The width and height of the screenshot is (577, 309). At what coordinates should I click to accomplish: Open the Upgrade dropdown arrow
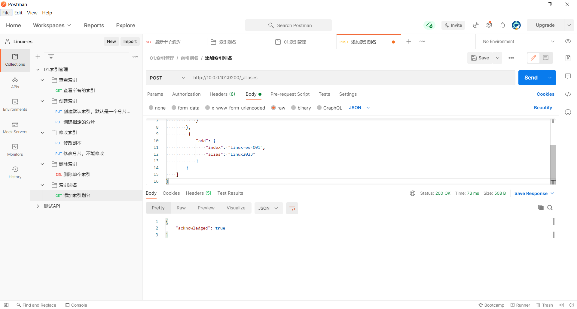coord(569,25)
